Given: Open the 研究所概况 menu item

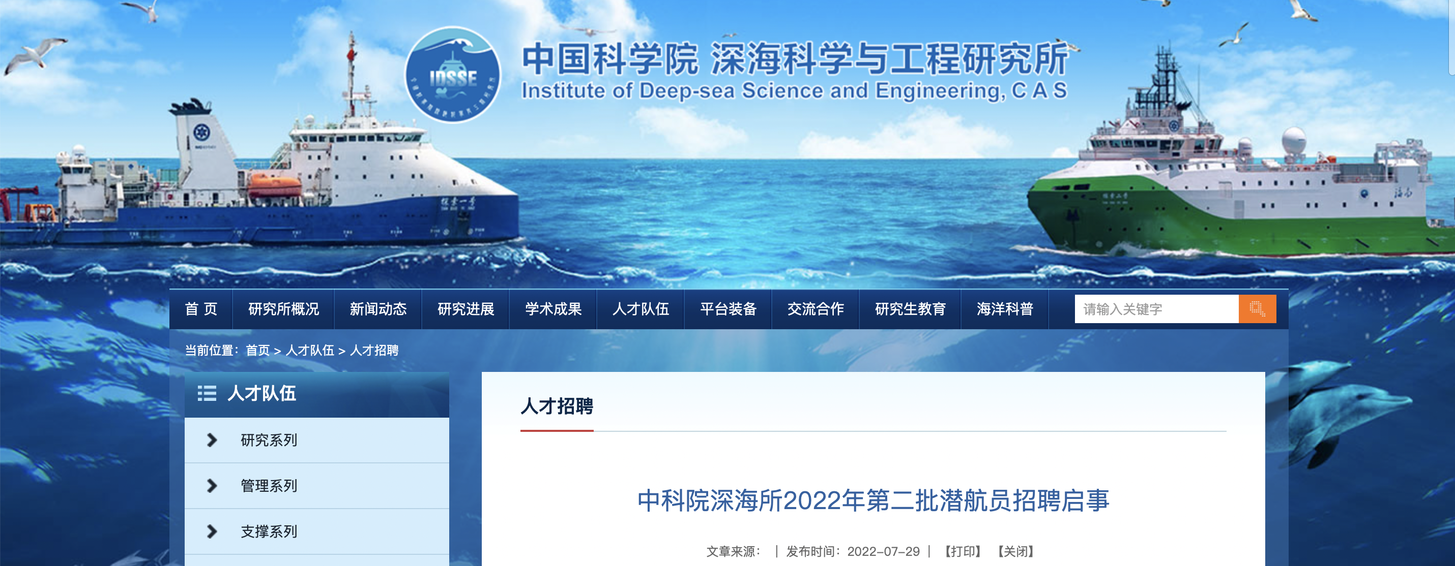Looking at the screenshot, I should pyautogui.click(x=283, y=309).
